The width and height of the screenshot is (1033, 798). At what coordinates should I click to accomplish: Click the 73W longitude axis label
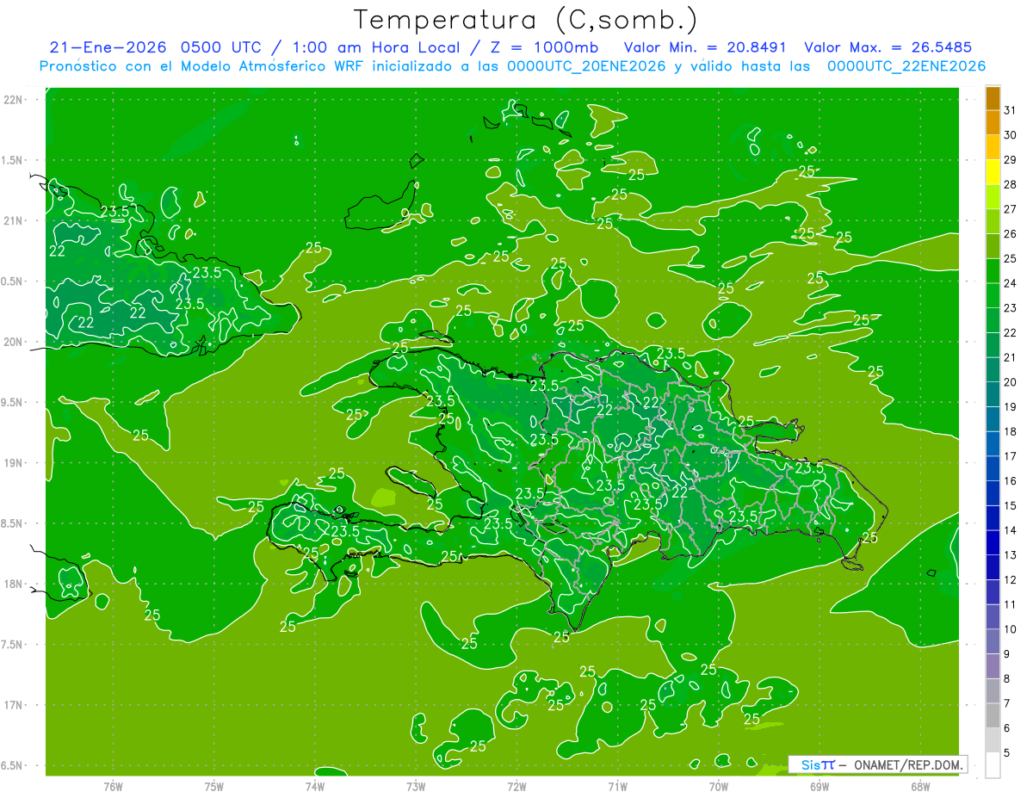pyautogui.click(x=416, y=787)
